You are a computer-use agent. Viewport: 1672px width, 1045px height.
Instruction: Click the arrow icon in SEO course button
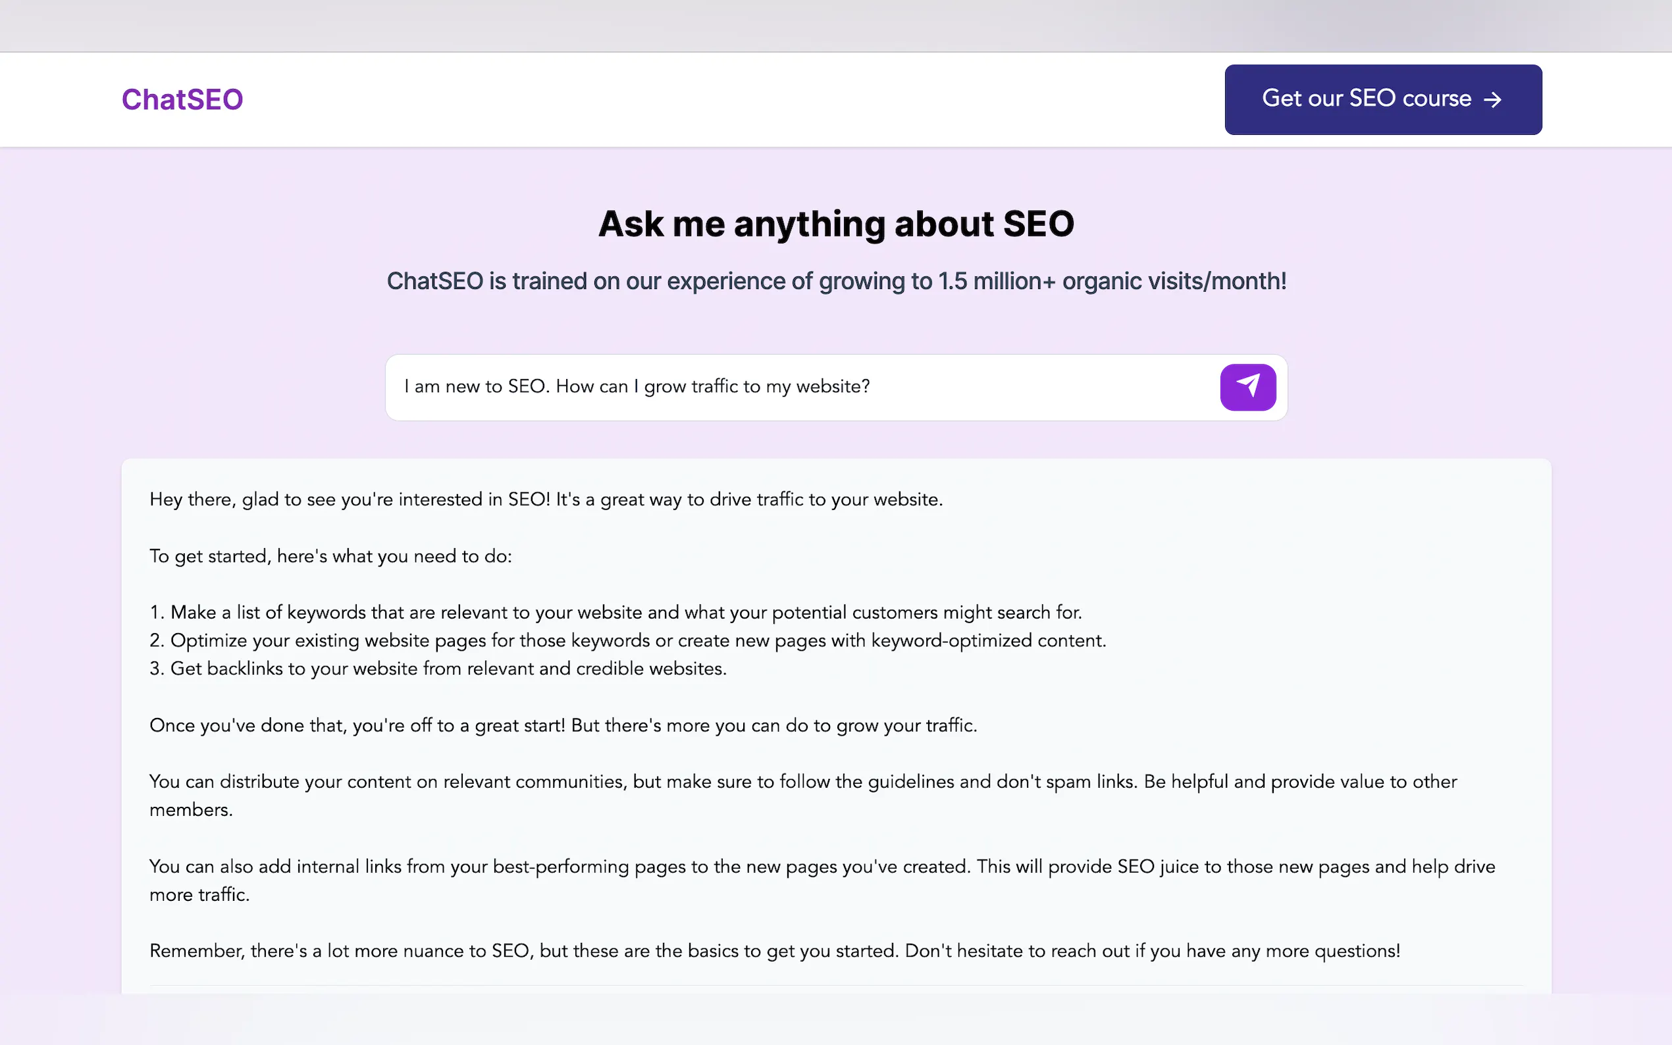pyautogui.click(x=1492, y=99)
